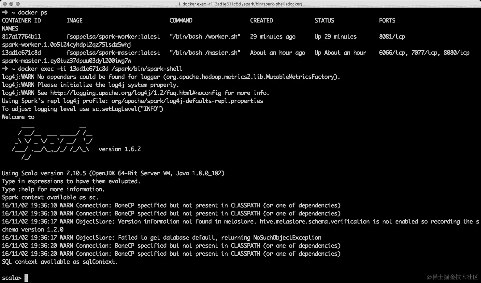
Task: Click the CREATED column header
Action: [x=261, y=20]
